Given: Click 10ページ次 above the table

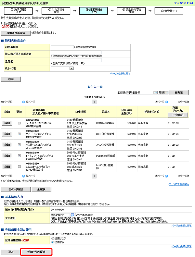Looking at the screenshot, I should point(183,102).
